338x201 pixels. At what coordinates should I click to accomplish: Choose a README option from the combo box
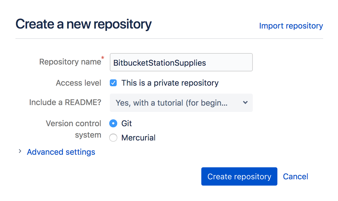click(x=181, y=103)
